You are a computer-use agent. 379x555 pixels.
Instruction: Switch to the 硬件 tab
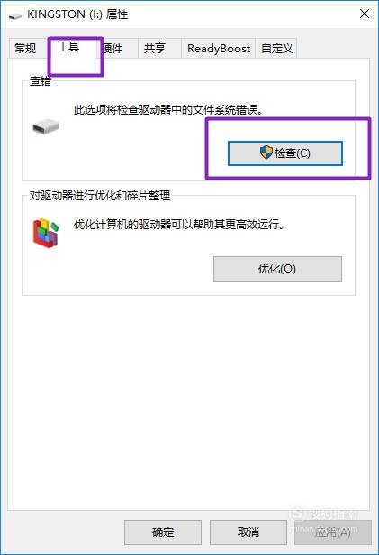coord(113,48)
